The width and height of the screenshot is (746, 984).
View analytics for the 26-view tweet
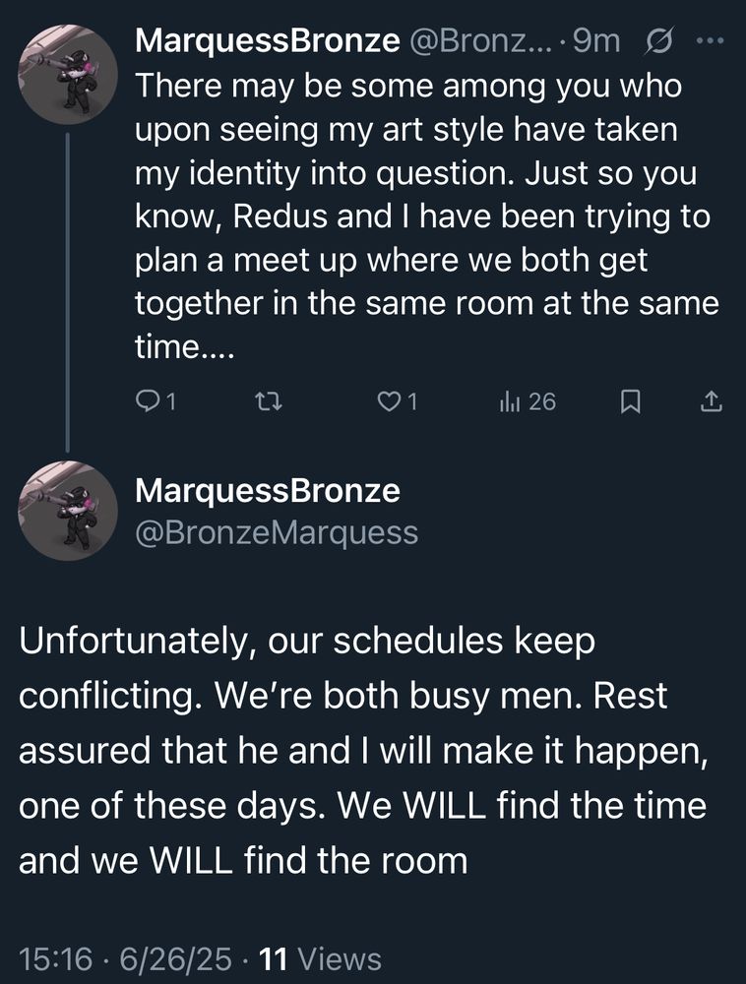[x=527, y=401]
